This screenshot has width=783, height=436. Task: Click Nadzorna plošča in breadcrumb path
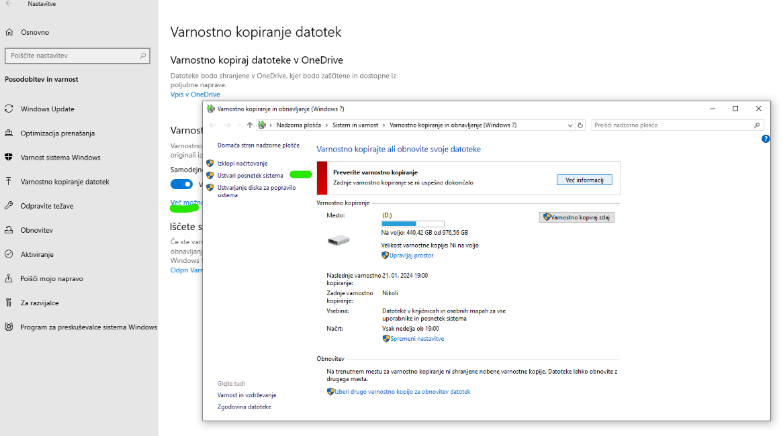(299, 125)
